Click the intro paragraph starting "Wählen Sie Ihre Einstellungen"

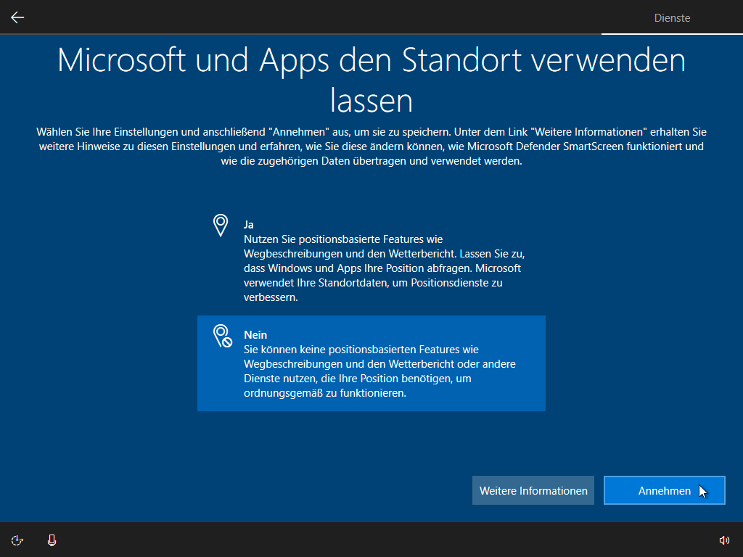point(371,147)
